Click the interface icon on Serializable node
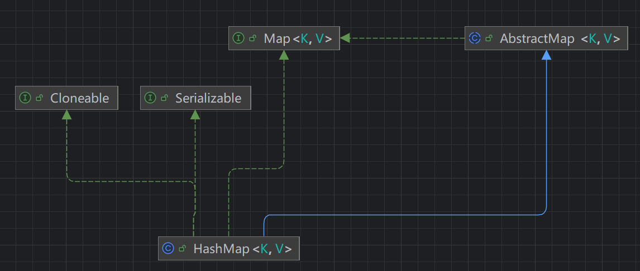 (150, 98)
